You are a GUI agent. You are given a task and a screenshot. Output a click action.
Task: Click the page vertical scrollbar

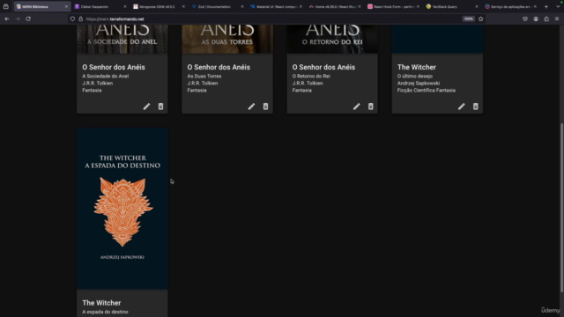point(561,208)
